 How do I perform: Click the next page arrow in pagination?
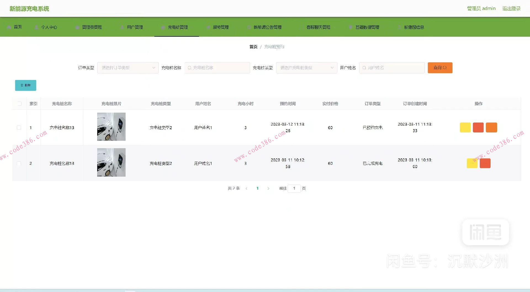pyautogui.click(x=268, y=189)
